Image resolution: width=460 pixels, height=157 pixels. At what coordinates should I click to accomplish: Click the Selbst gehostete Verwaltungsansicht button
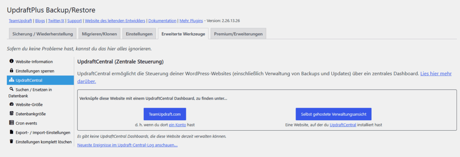pos(333,114)
